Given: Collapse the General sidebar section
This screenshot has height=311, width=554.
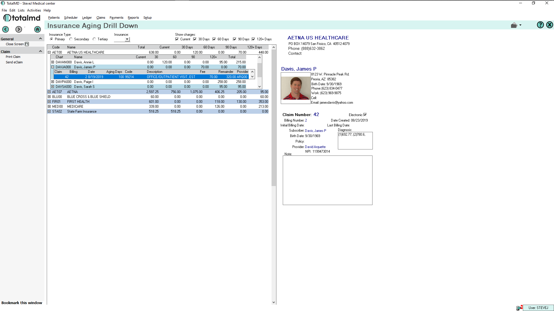Looking at the screenshot, I should [x=40, y=39].
